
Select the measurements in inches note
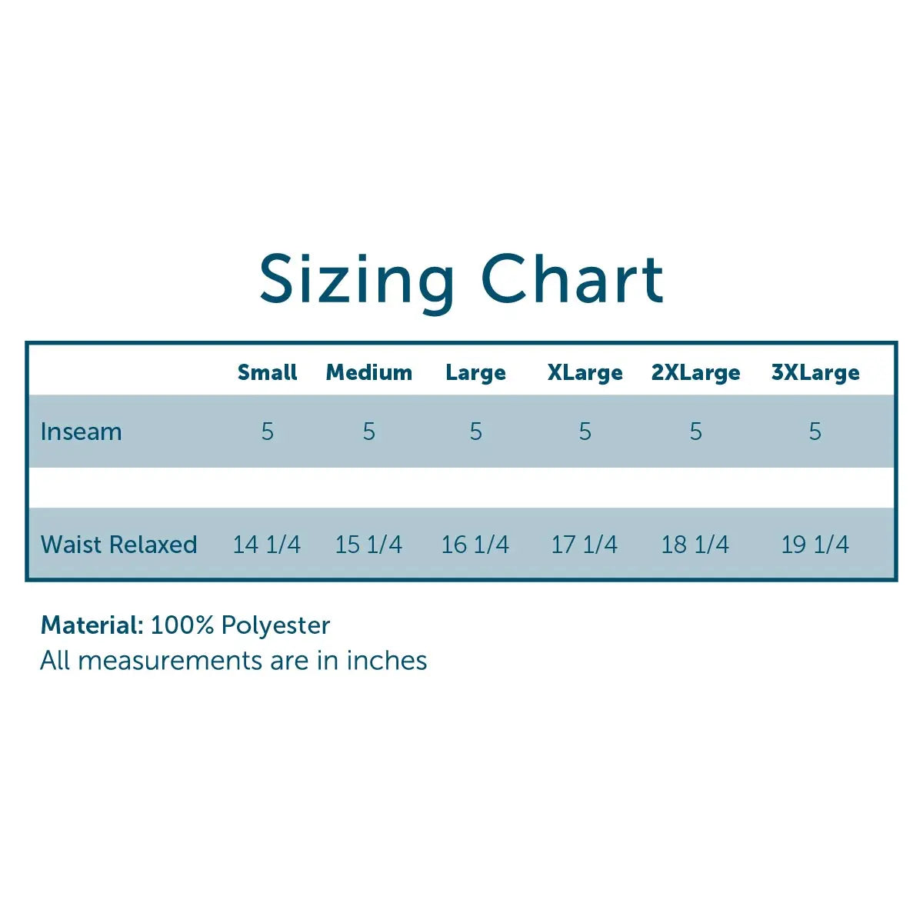pyautogui.click(x=233, y=660)
